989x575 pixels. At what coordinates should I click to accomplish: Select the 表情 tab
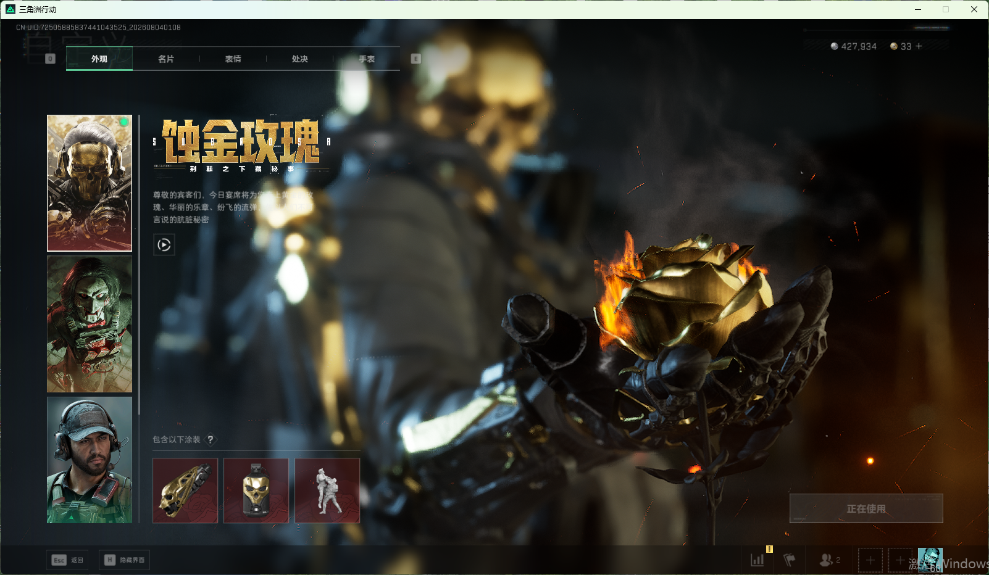[233, 59]
